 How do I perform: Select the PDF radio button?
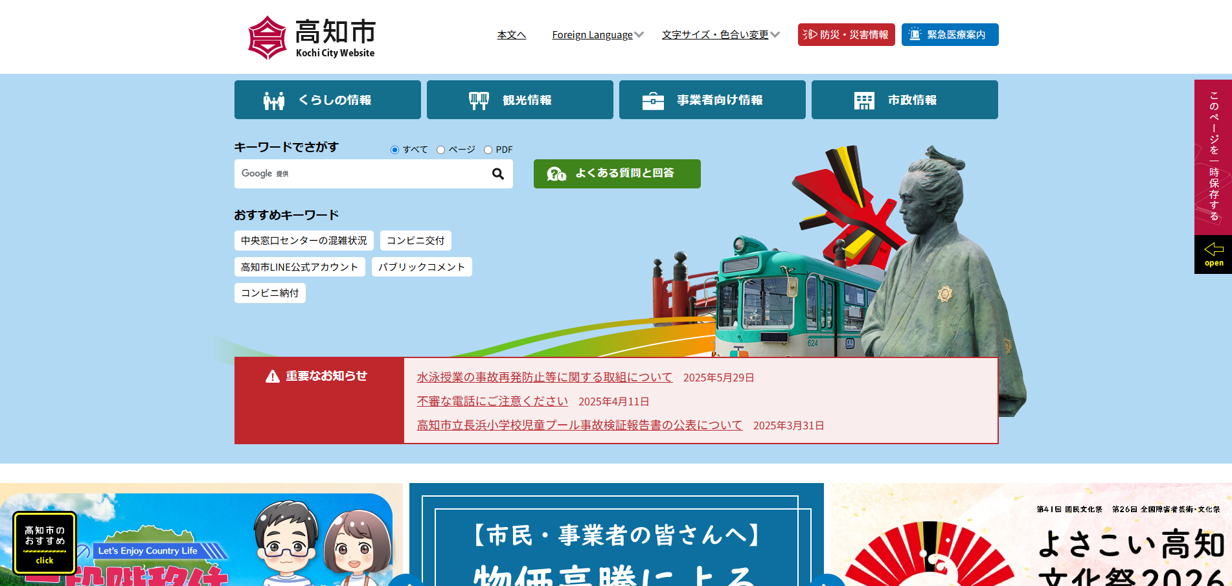click(488, 150)
